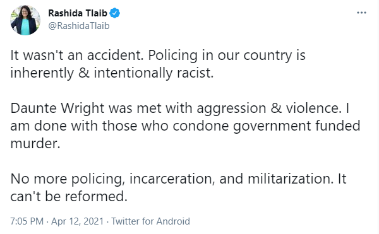Screen dimensions: 379x234
Task: Click the blue verified checkmark badge
Action: click(x=115, y=13)
